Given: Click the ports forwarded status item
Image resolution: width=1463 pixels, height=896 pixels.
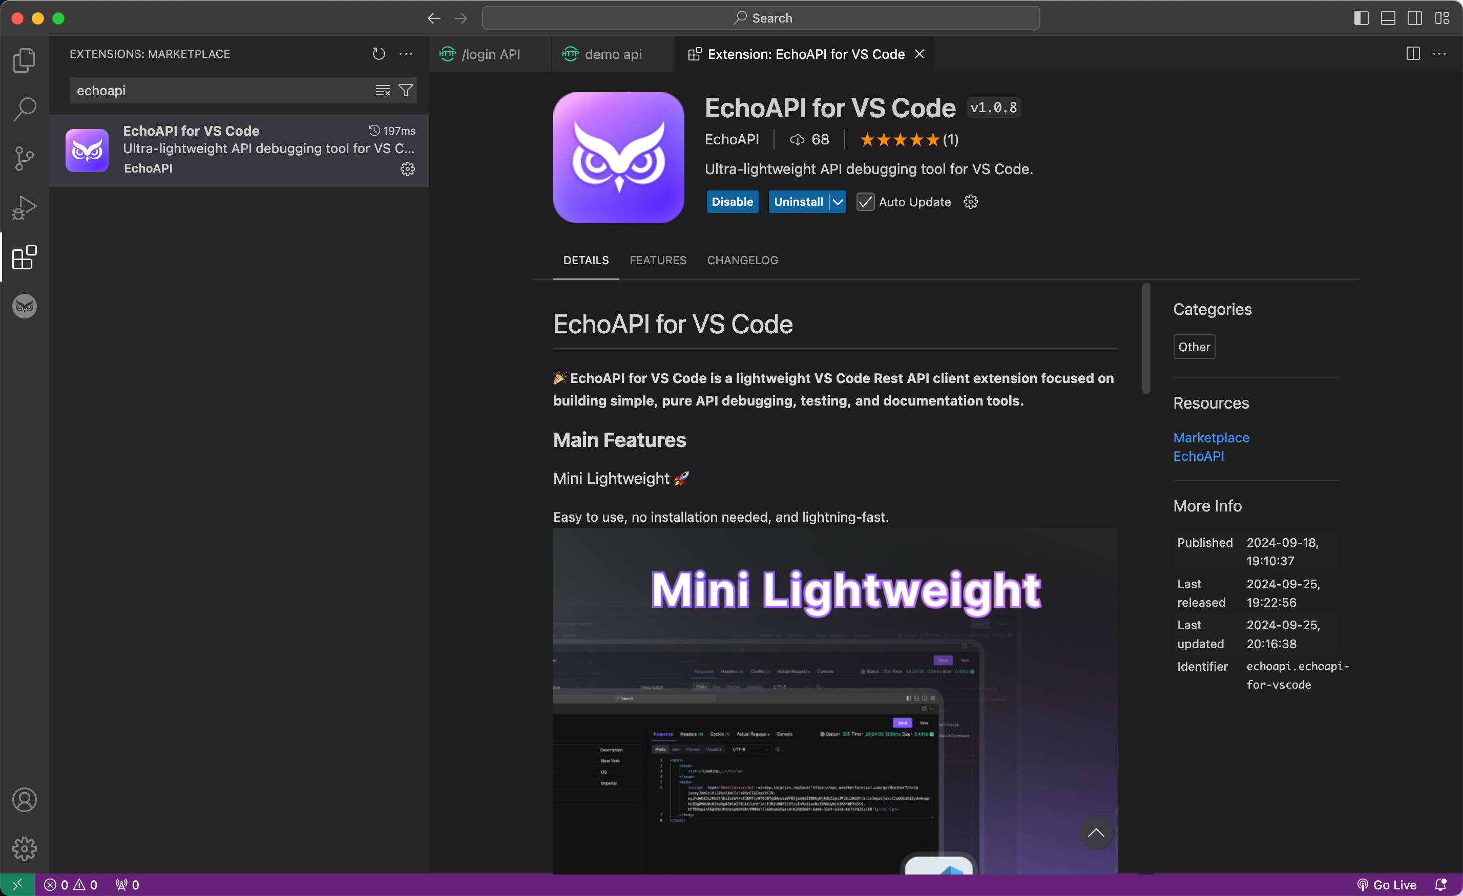Looking at the screenshot, I should (x=128, y=885).
